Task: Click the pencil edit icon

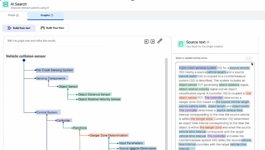Action: (x=160, y=41)
